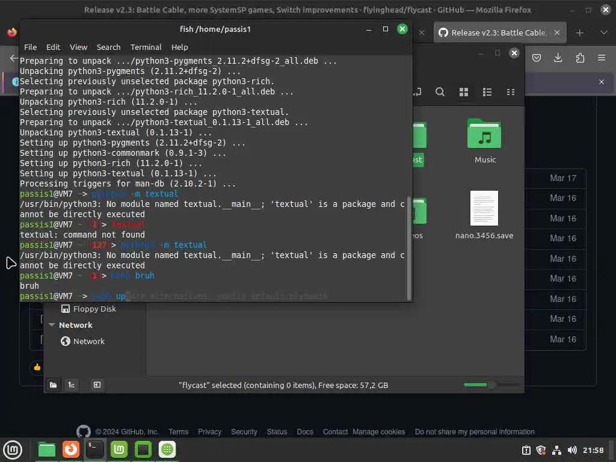This screenshot has height=462, width=616.
Task: Open Firefox extensions menu
Action: (580, 58)
